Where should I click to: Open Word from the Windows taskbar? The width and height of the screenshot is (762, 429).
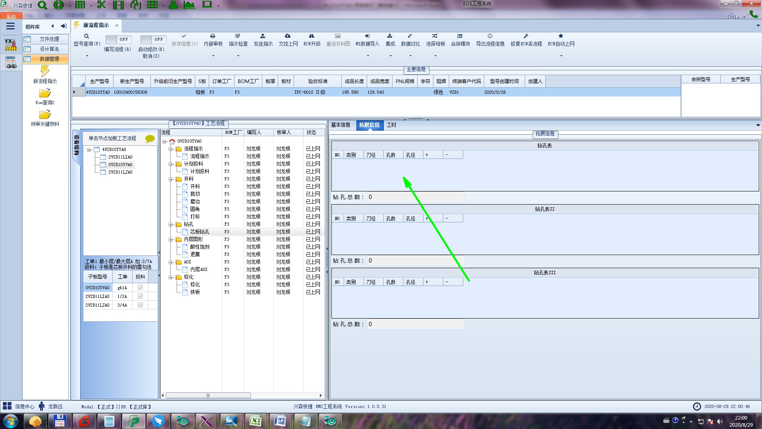(x=280, y=421)
